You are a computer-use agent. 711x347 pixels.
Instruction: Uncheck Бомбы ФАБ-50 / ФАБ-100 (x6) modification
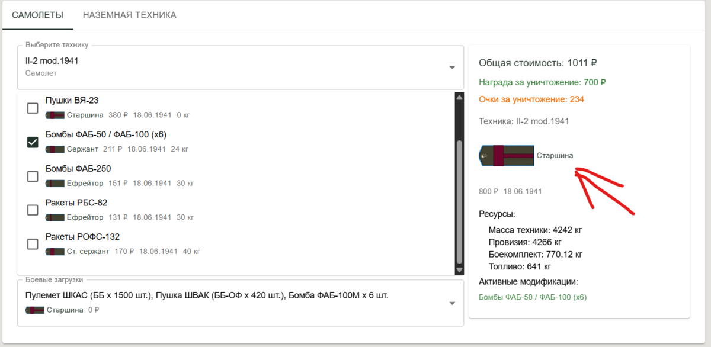point(33,142)
